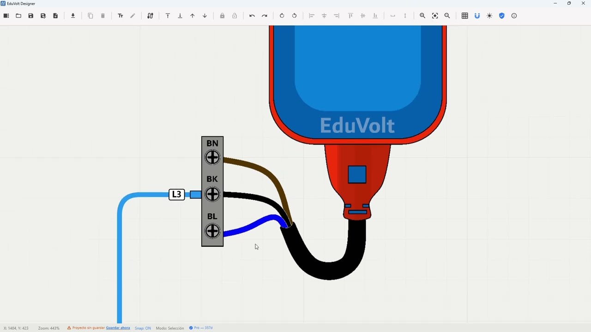Redo the last undone action
Screen dimensions: 591x332
click(265, 16)
